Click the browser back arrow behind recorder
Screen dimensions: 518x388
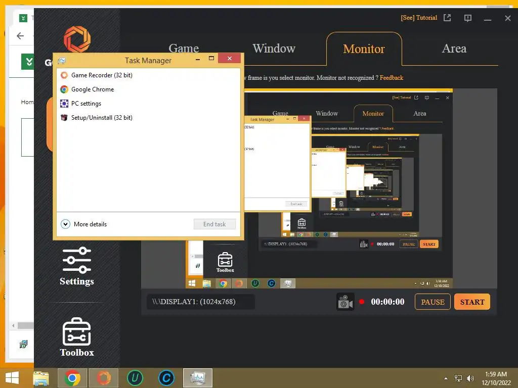pyautogui.click(x=20, y=36)
